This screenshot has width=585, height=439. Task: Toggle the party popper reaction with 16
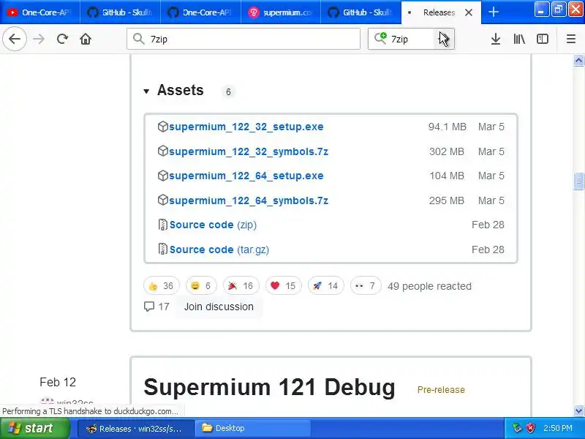click(241, 286)
